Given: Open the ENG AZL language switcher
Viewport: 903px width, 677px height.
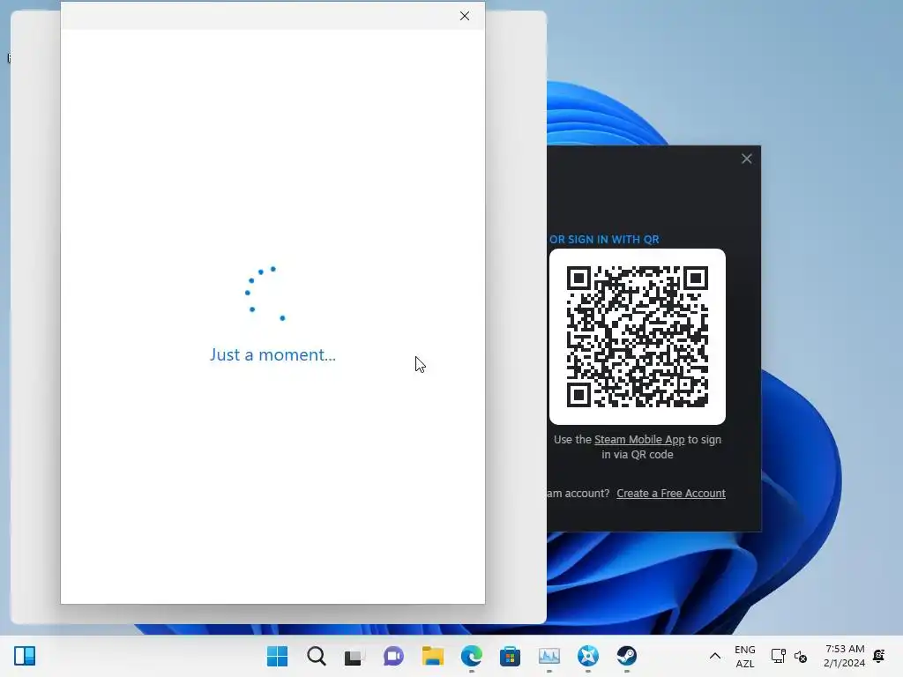Looking at the screenshot, I should click(x=744, y=656).
